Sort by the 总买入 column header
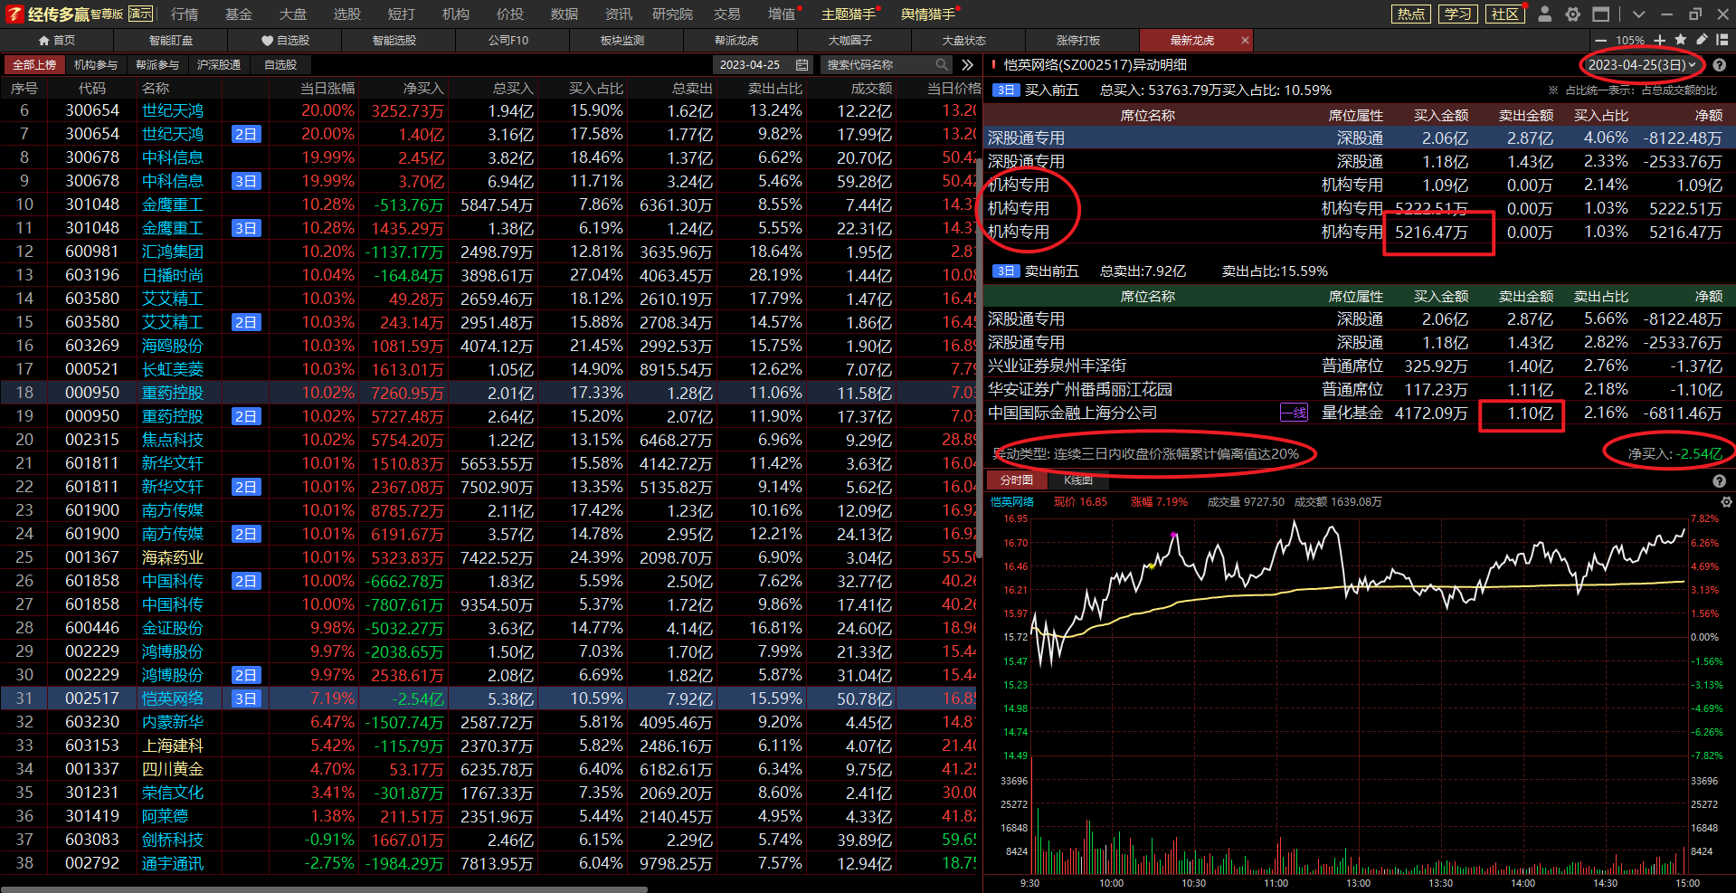The width and height of the screenshot is (1736, 893). click(513, 89)
